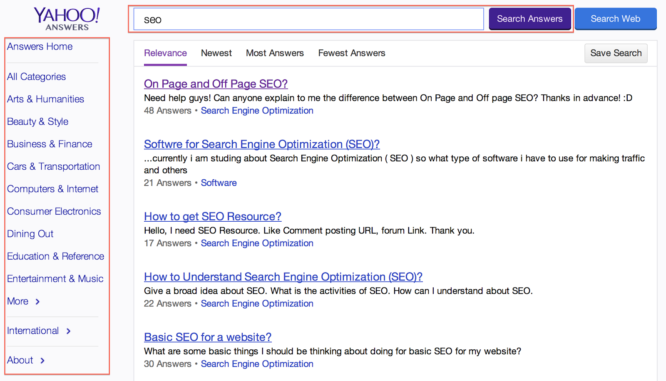Open 'Softwre for Search Engine Optimization (SEO)?' question
This screenshot has width=666, height=381.
262,144
